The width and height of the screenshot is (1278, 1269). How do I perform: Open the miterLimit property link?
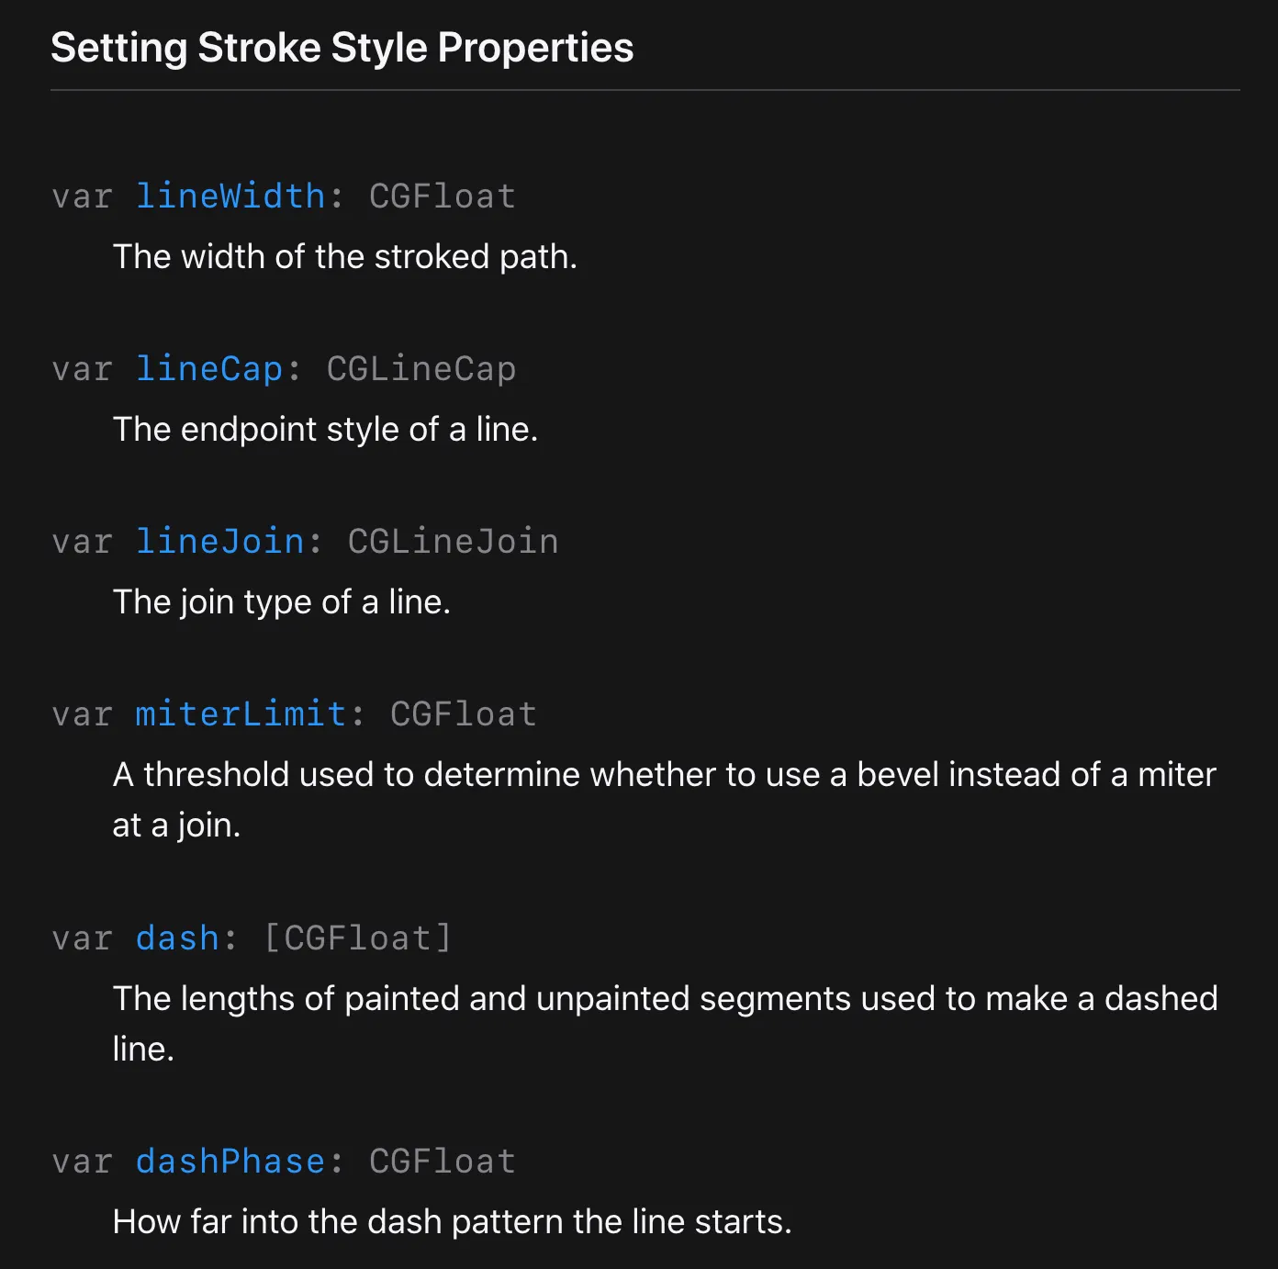[x=241, y=714]
